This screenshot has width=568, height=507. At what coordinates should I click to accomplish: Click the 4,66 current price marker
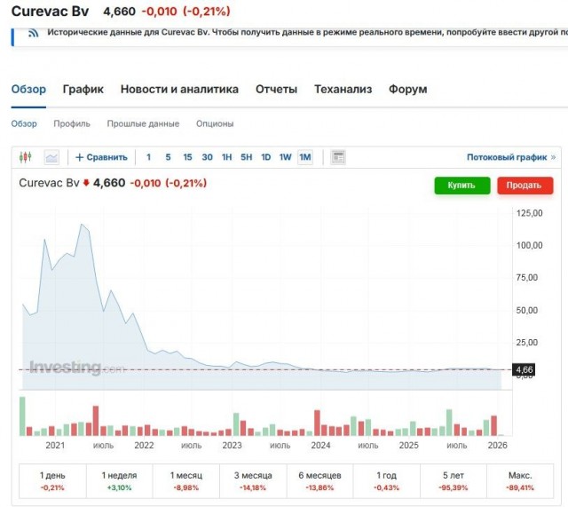tap(524, 370)
